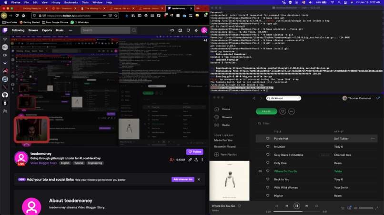Open the Spotify queue icon
This screenshot has width=384, height=215.
pos(343,208)
